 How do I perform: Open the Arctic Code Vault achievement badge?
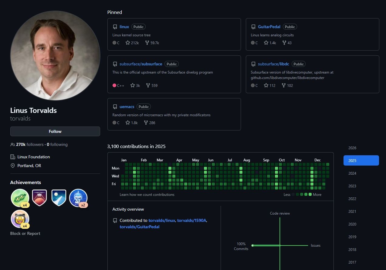tap(59, 198)
